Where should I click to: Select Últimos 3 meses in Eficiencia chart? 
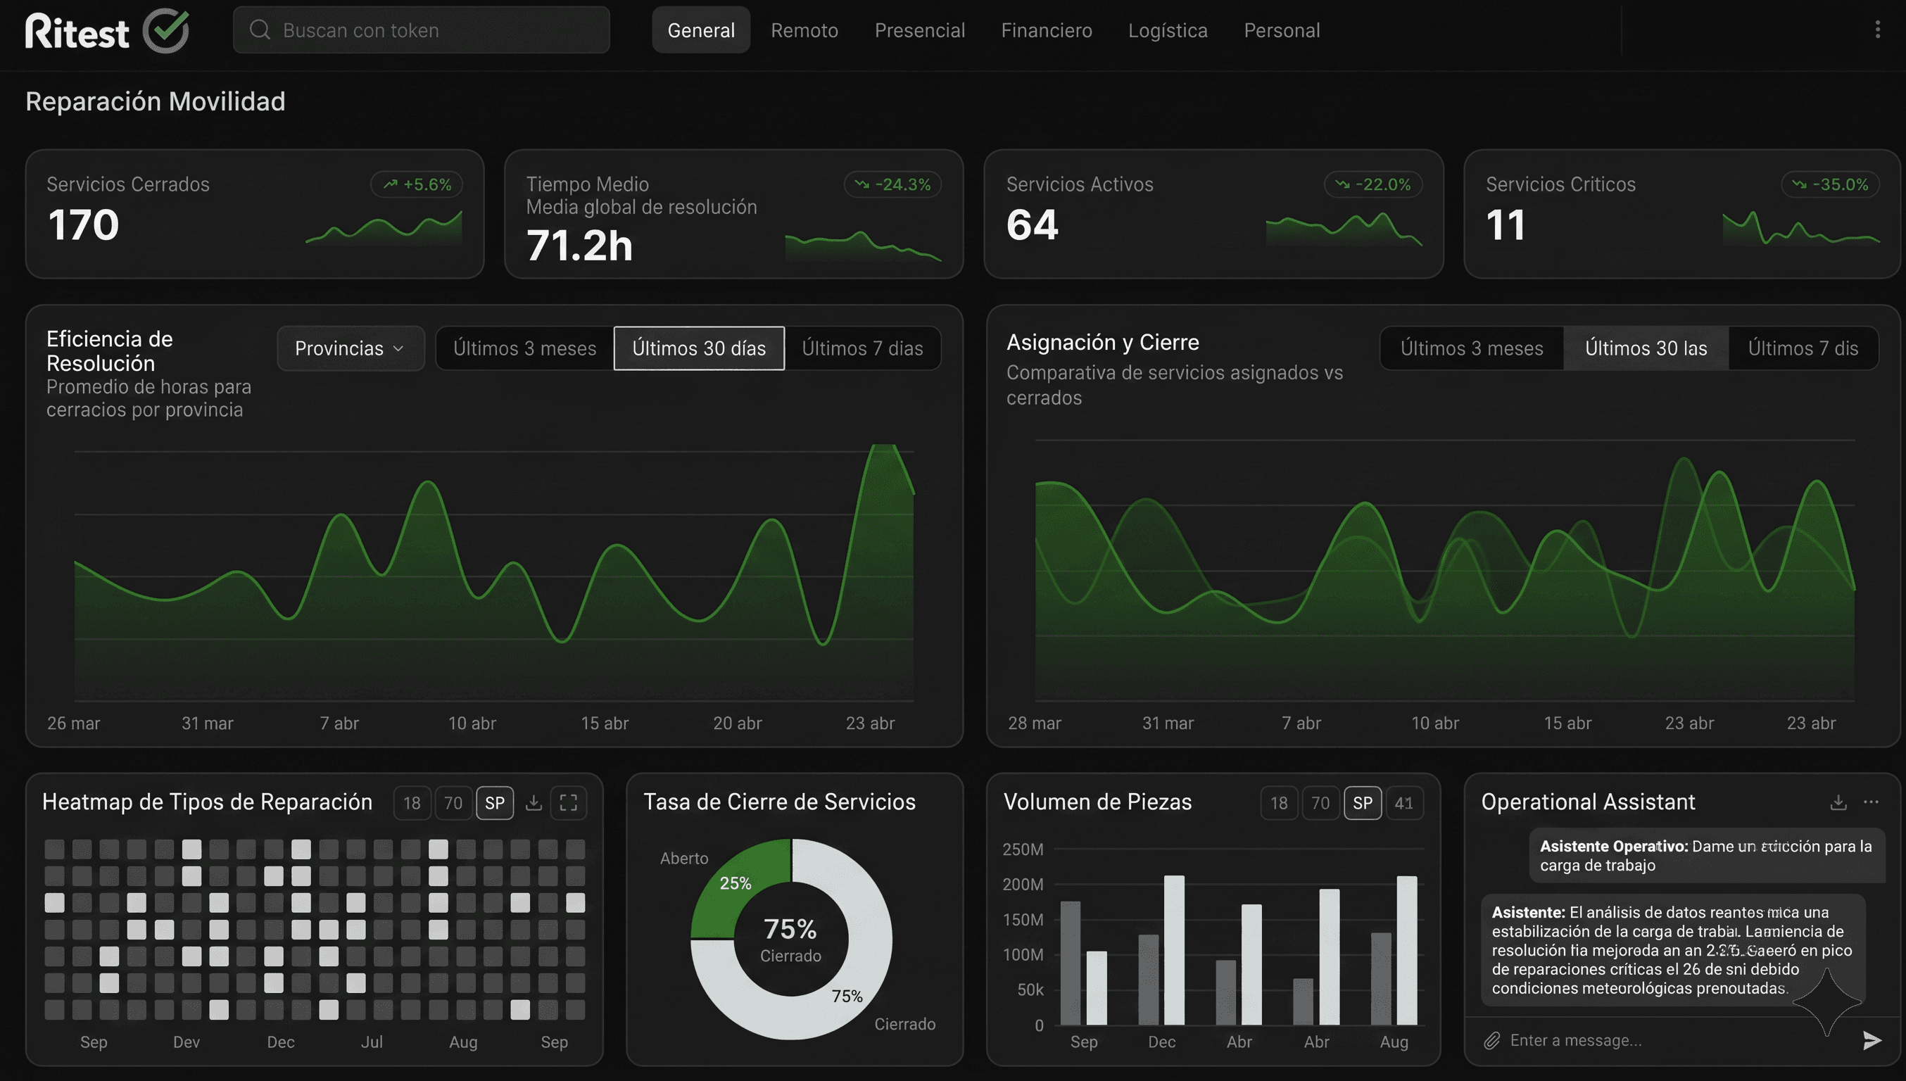click(x=524, y=348)
